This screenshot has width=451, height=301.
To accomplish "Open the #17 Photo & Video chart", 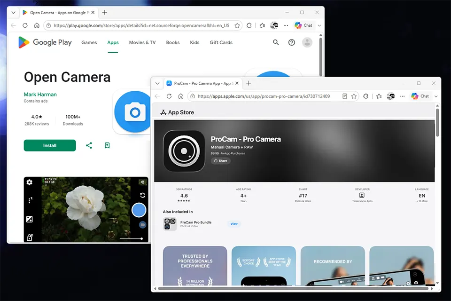I will pyautogui.click(x=303, y=195).
